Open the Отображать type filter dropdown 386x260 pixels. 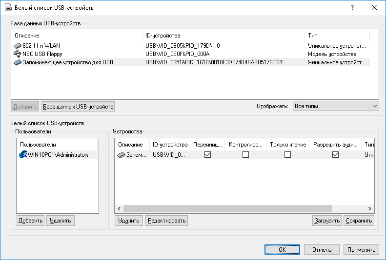point(336,106)
